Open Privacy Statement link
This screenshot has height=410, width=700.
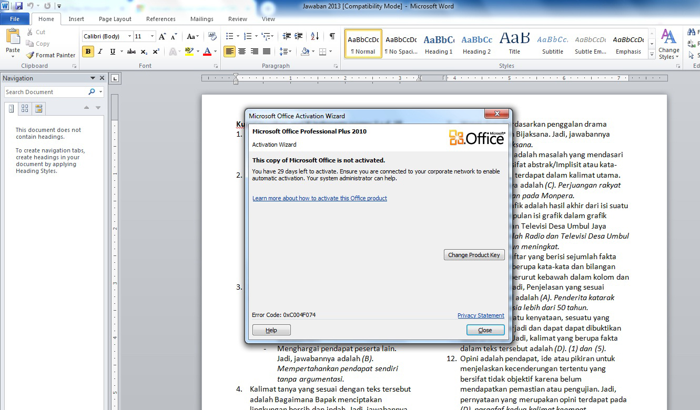click(481, 315)
